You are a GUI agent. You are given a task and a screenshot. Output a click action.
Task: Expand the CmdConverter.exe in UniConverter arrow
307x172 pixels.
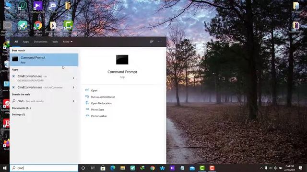tap(73, 87)
